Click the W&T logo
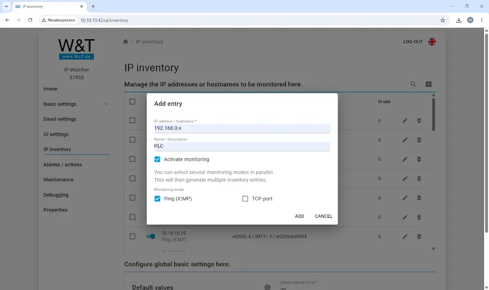The height and width of the screenshot is (290, 489). click(x=76, y=49)
